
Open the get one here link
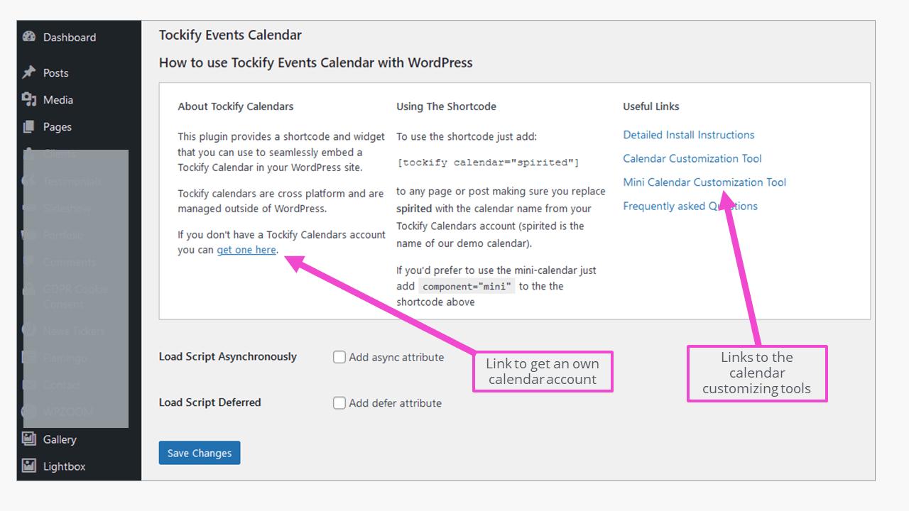pyautogui.click(x=246, y=250)
